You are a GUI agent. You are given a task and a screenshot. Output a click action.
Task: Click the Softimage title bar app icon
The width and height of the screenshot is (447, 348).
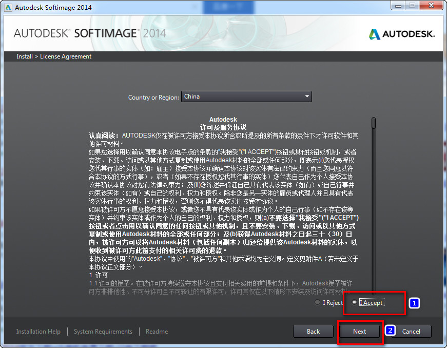tap(8, 7)
